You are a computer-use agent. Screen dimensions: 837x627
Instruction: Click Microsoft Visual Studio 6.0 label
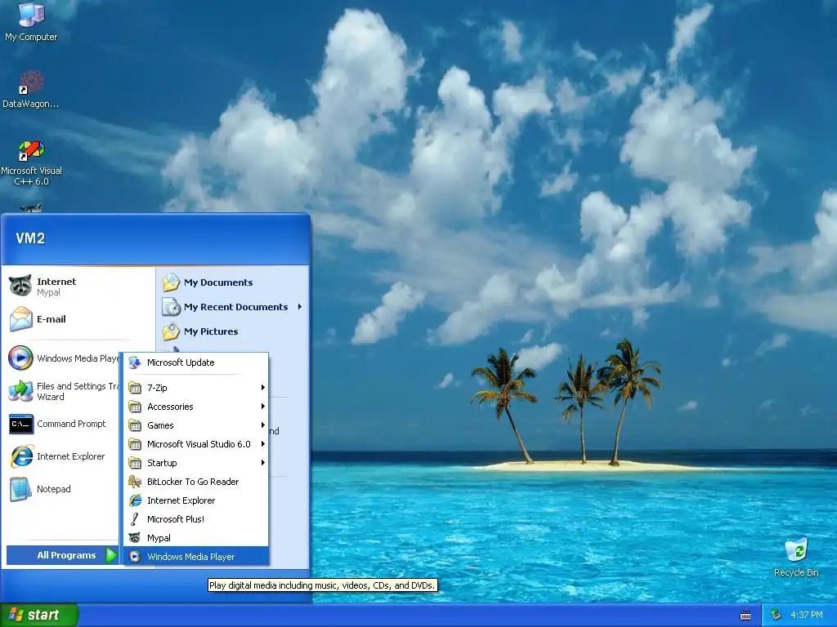(199, 444)
